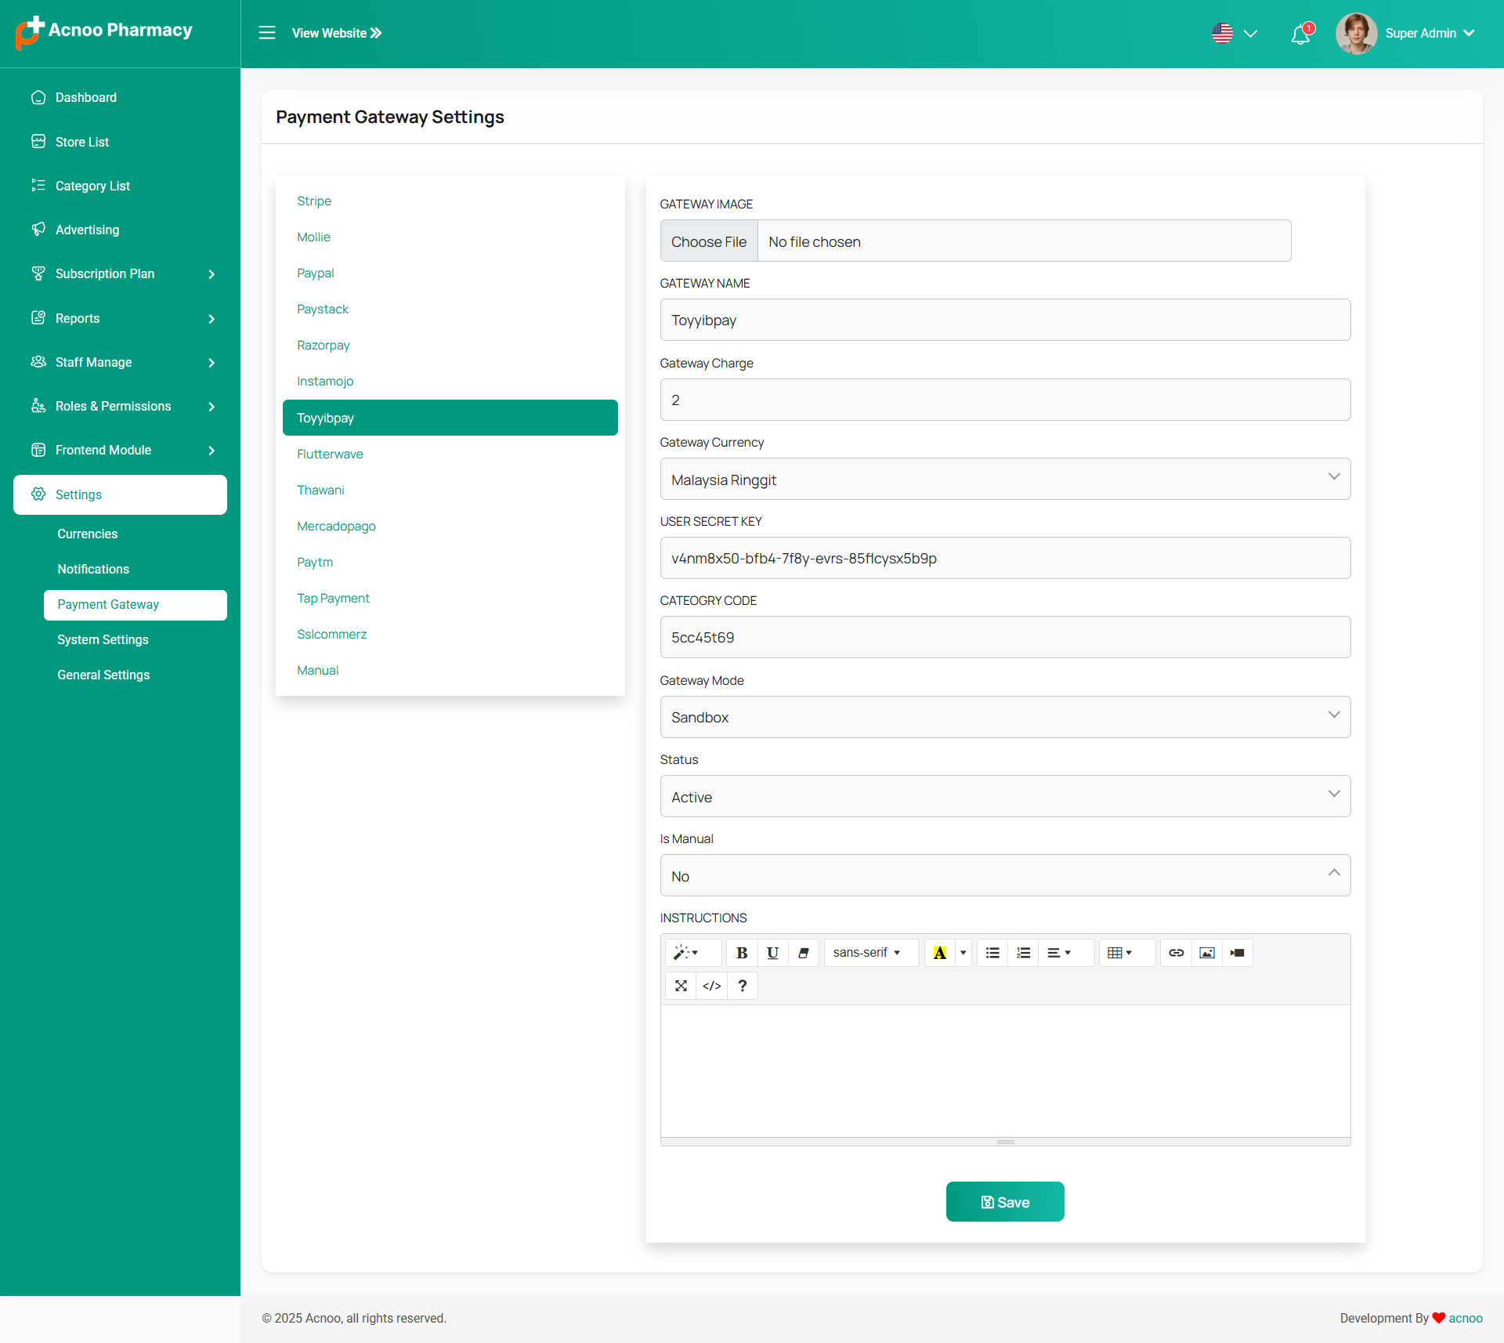The width and height of the screenshot is (1504, 1343).
Task: Insert a link using the link icon
Action: click(x=1176, y=953)
